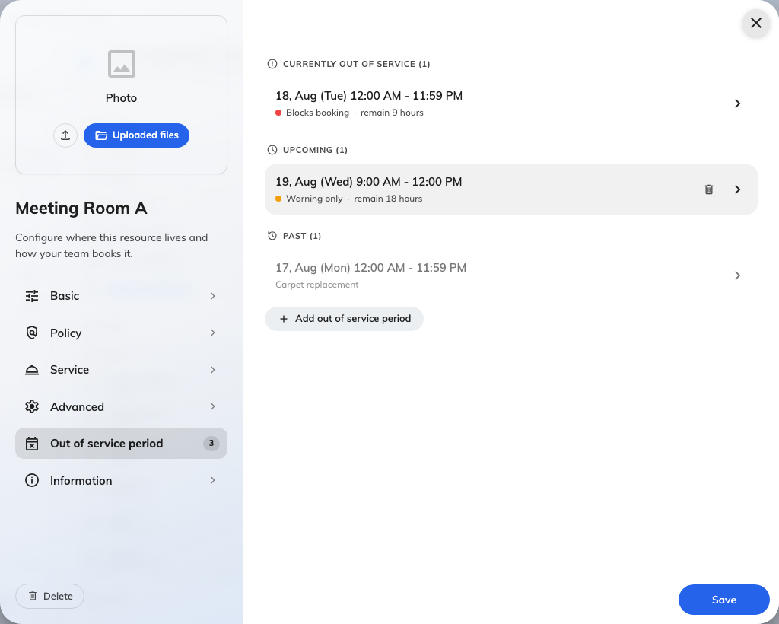Click the upload arrow icon button
The width and height of the screenshot is (779, 624).
tap(65, 135)
